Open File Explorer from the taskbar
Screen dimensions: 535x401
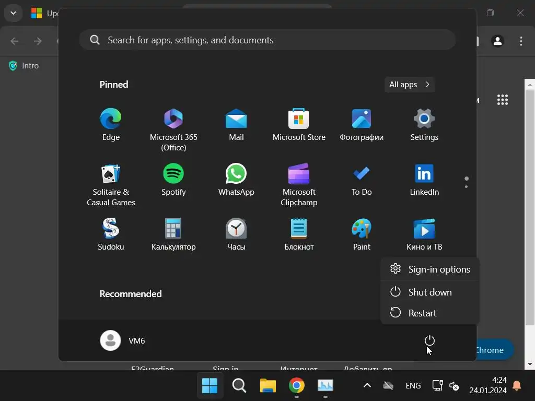click(268, 385)
